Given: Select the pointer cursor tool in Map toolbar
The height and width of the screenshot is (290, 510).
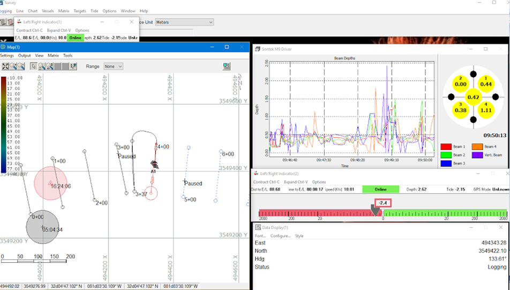Looking at the screenshot, I should (34, 66).
